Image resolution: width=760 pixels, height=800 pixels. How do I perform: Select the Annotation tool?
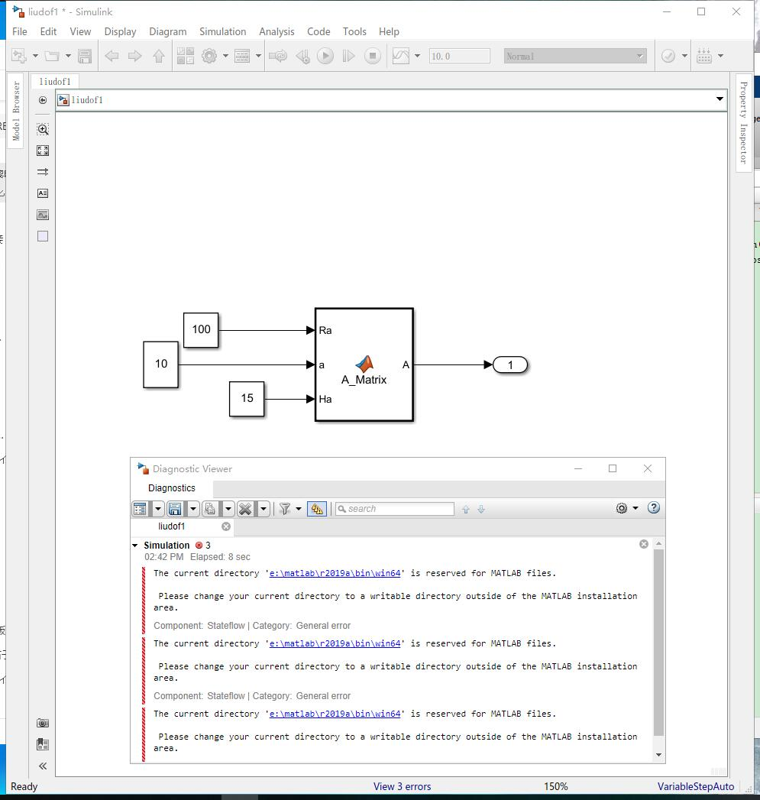tap(42, 193)
